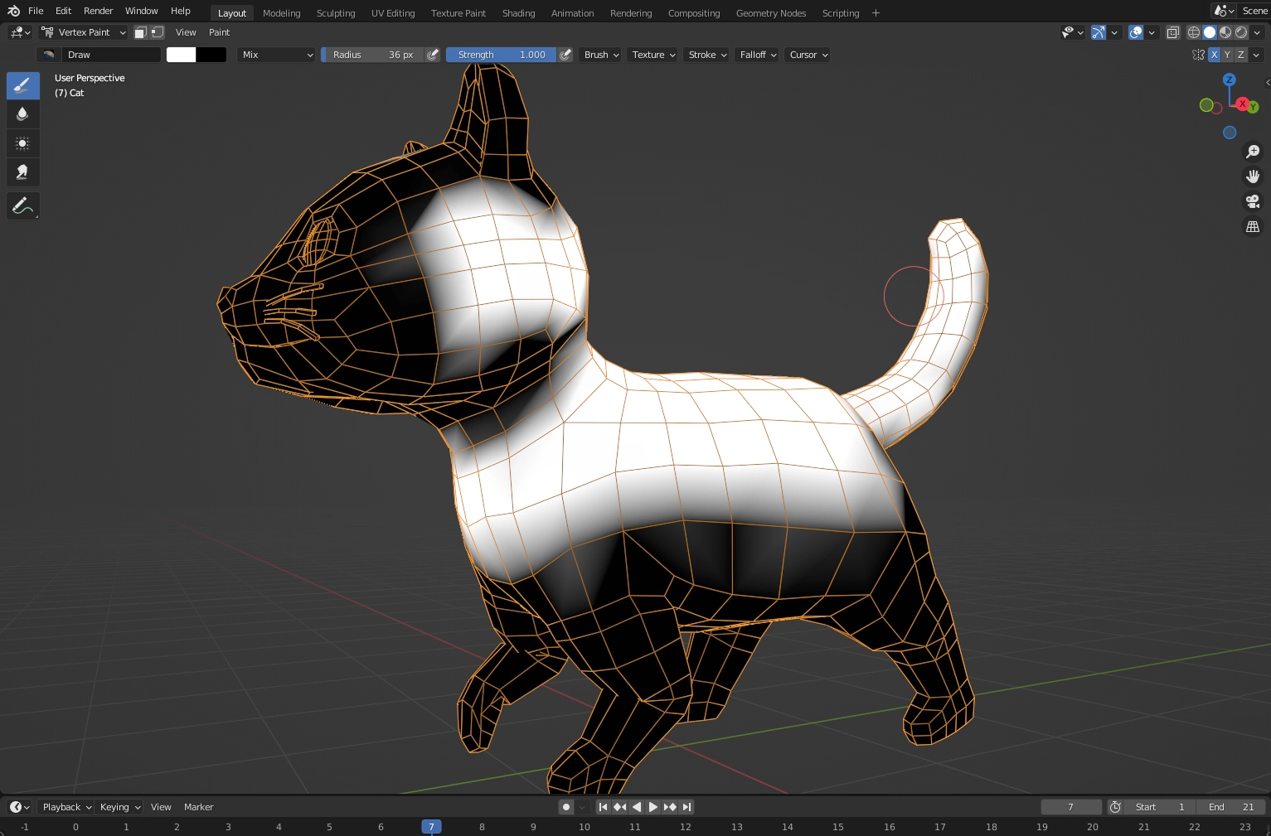The width and height of the screenshot is (1271, 836).
Task: Click the camera view icon in sidebar
Action: click(x=1252, y=201)
